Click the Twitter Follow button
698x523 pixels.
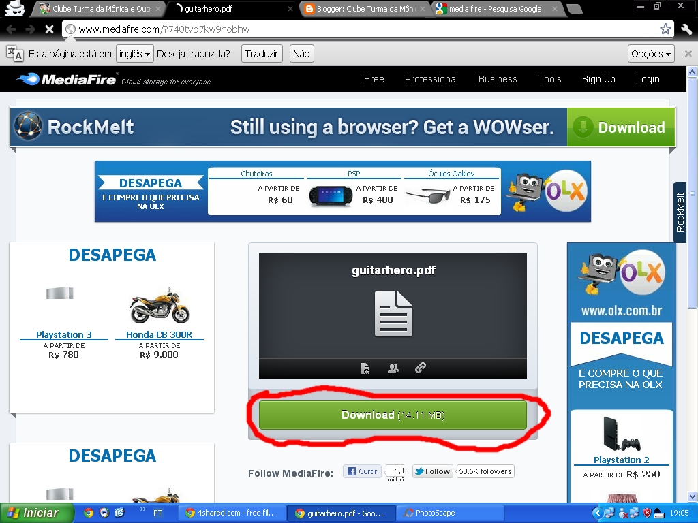432,471
